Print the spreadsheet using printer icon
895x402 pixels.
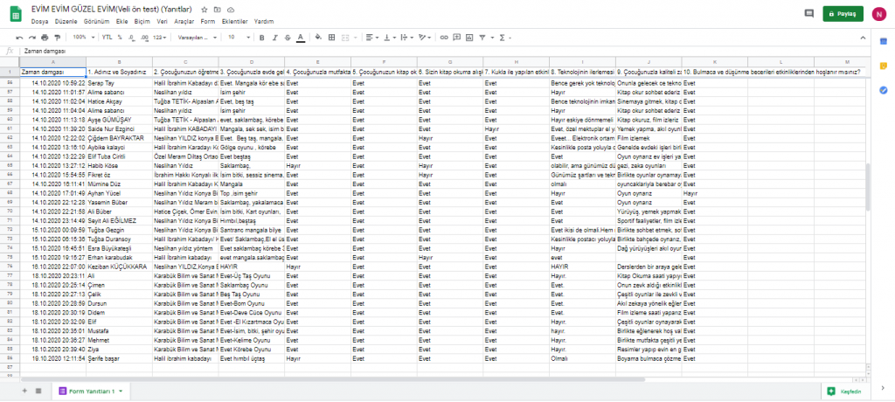coord(45,38)
